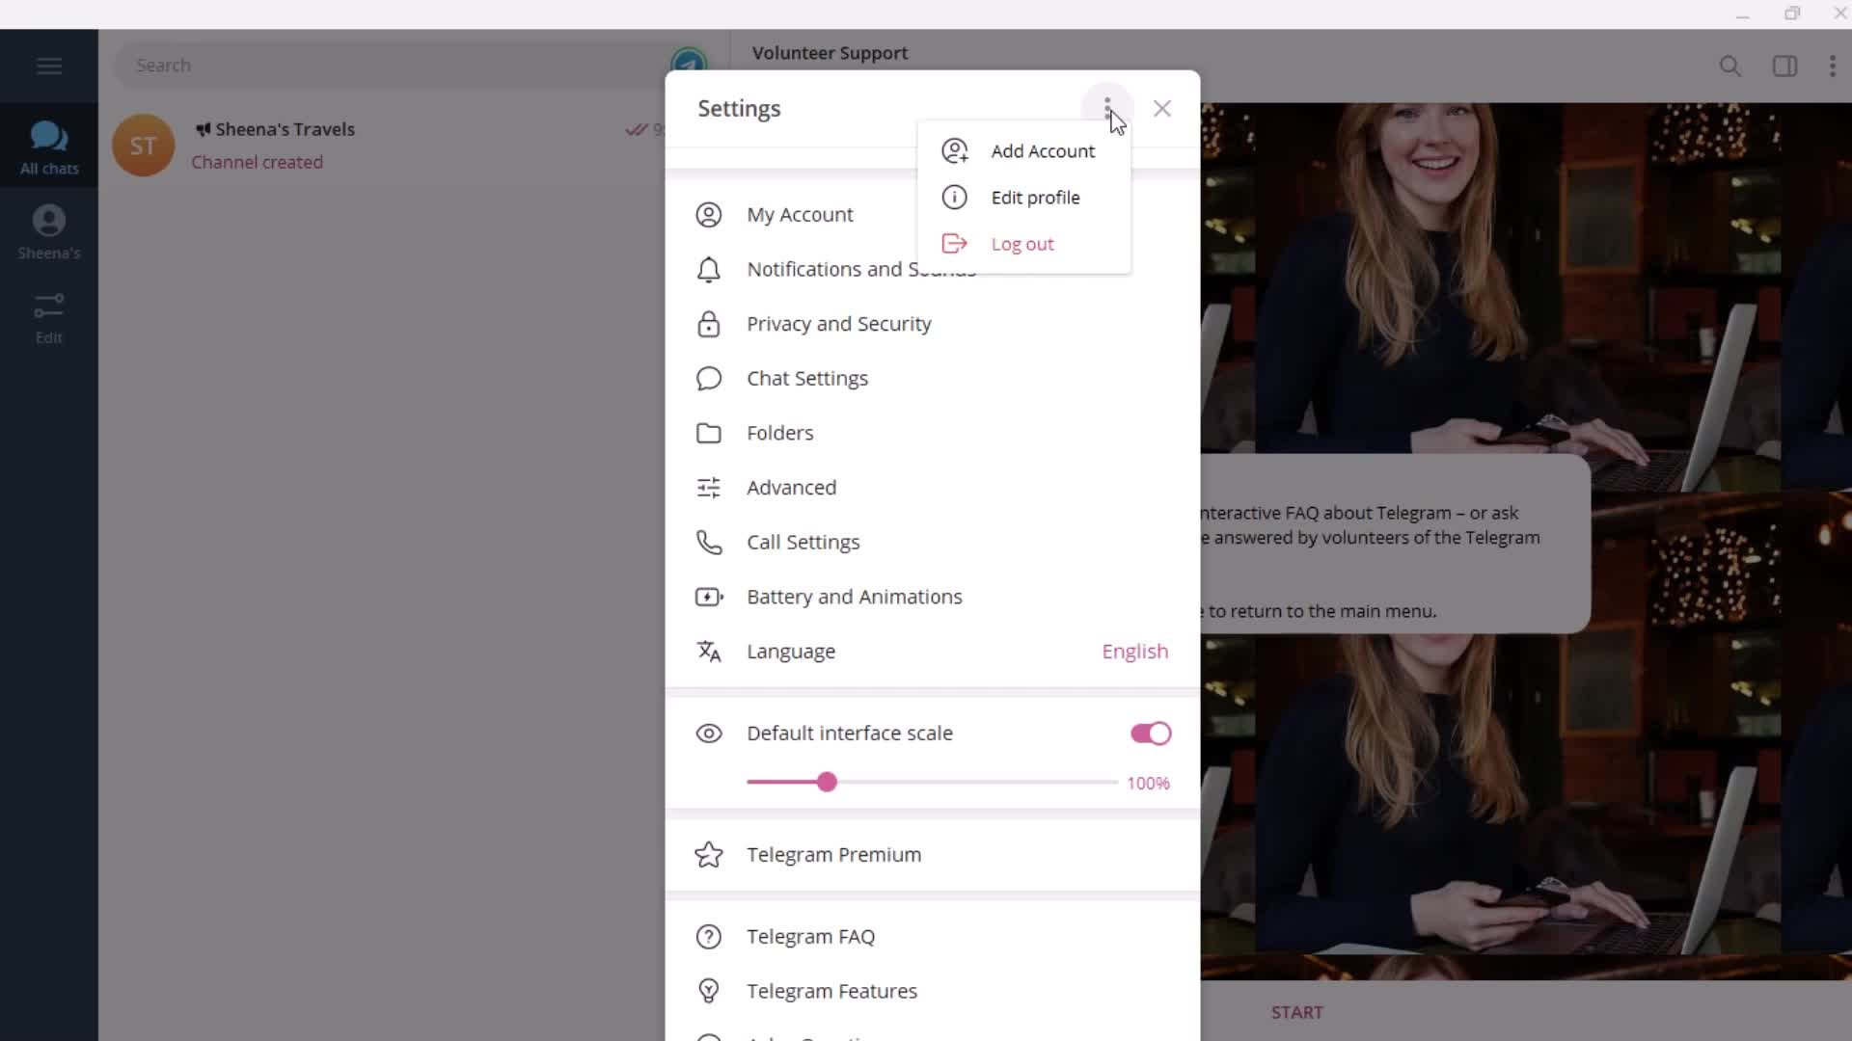Drag the interface scale slider
This screenshot has width=1852, height=1041.
point(827,782)
